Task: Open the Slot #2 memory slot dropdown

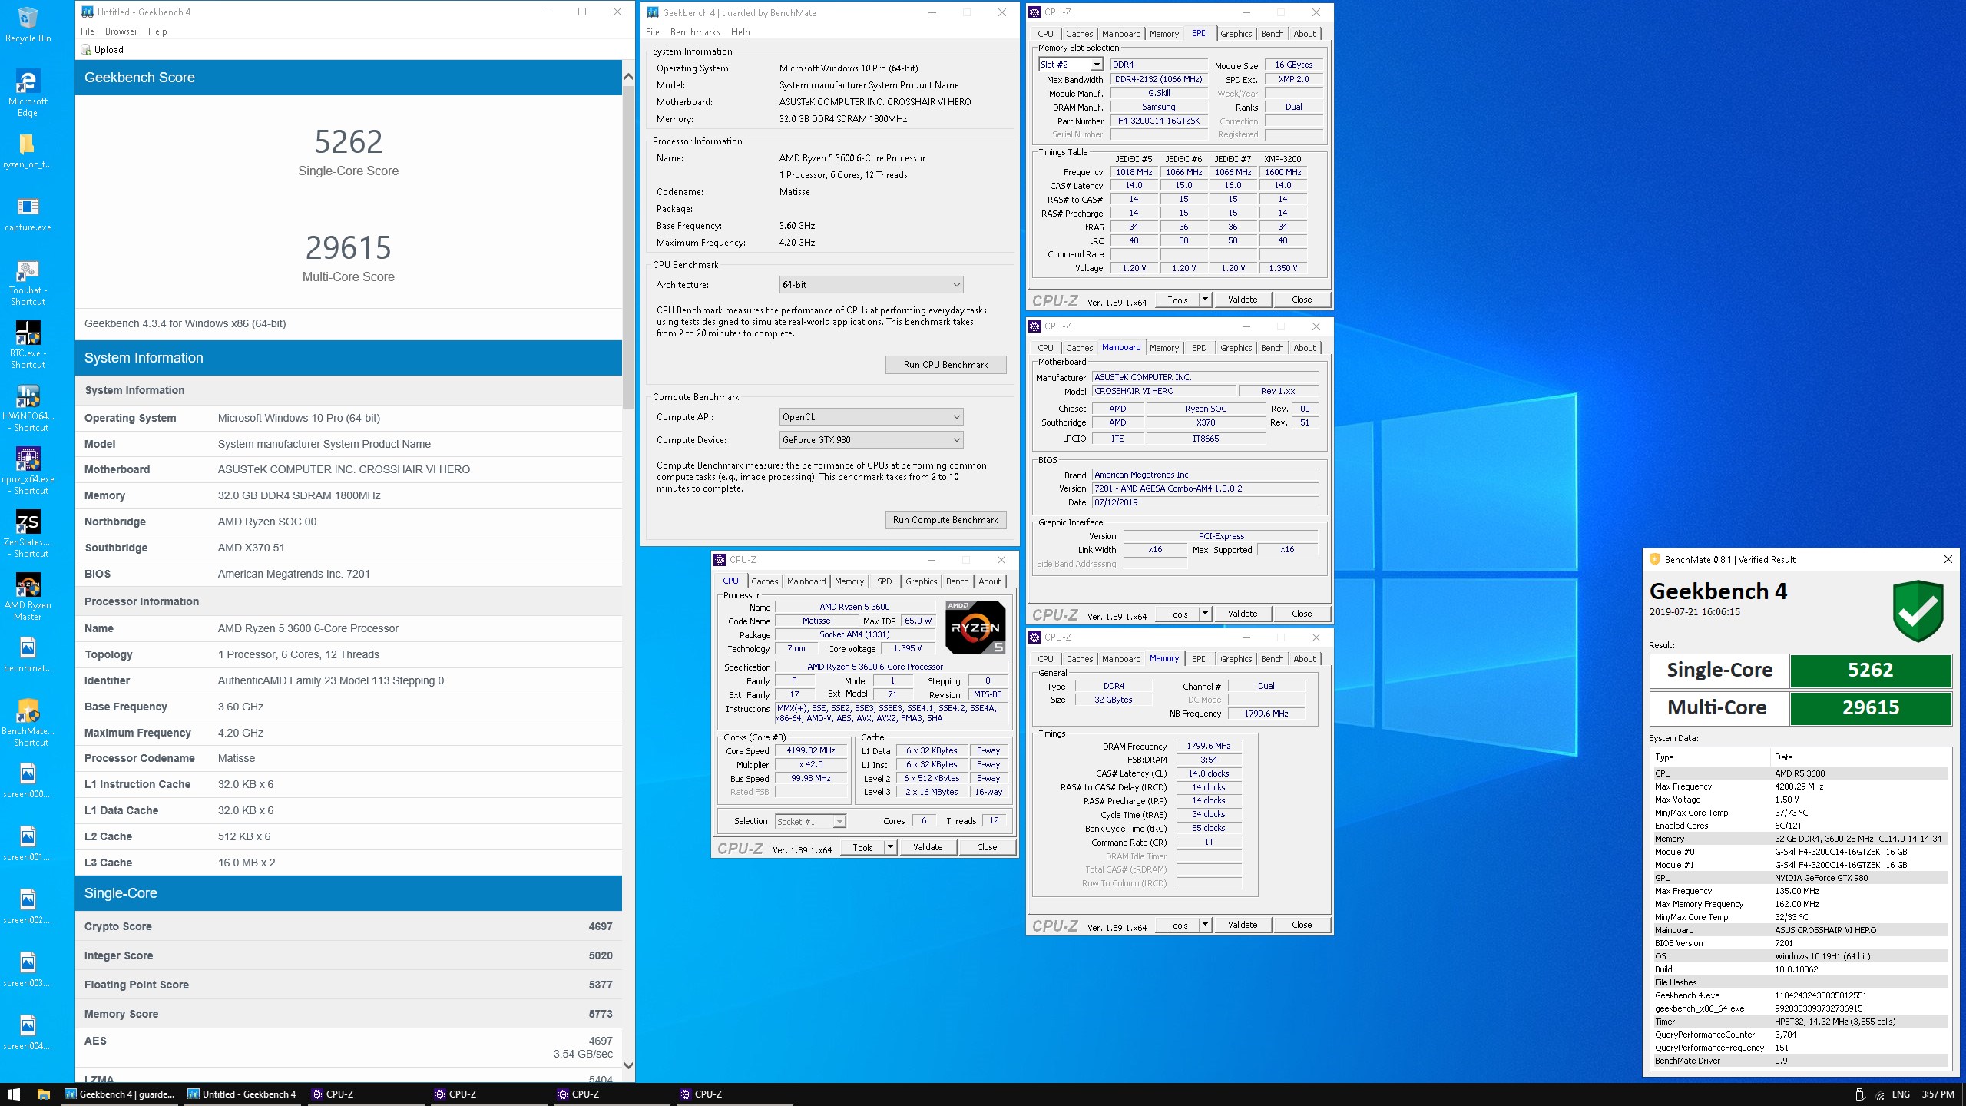Action: (x=1071, y=65)
